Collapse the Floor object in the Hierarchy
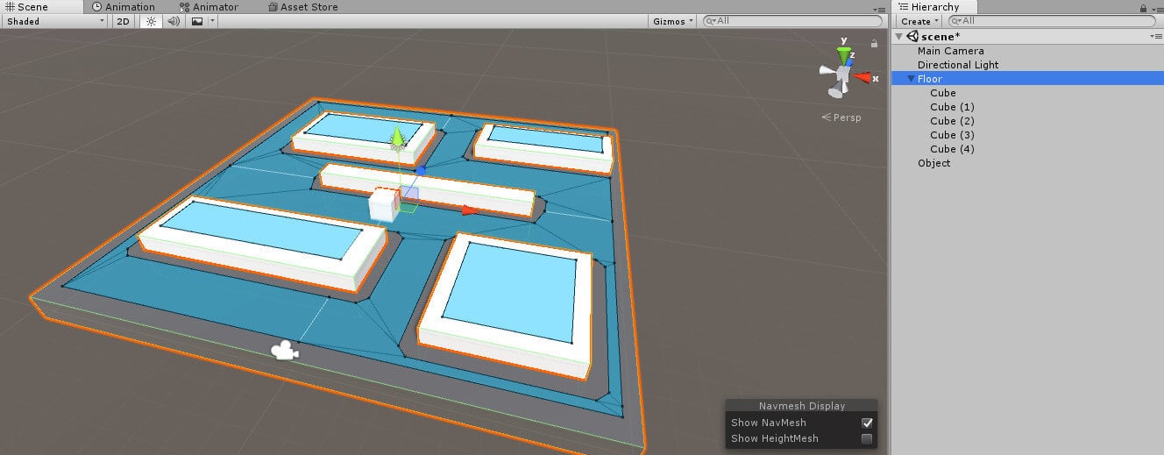Image resolution: width=1164 pixels, height=455 pixels. [x=911, y=79]
